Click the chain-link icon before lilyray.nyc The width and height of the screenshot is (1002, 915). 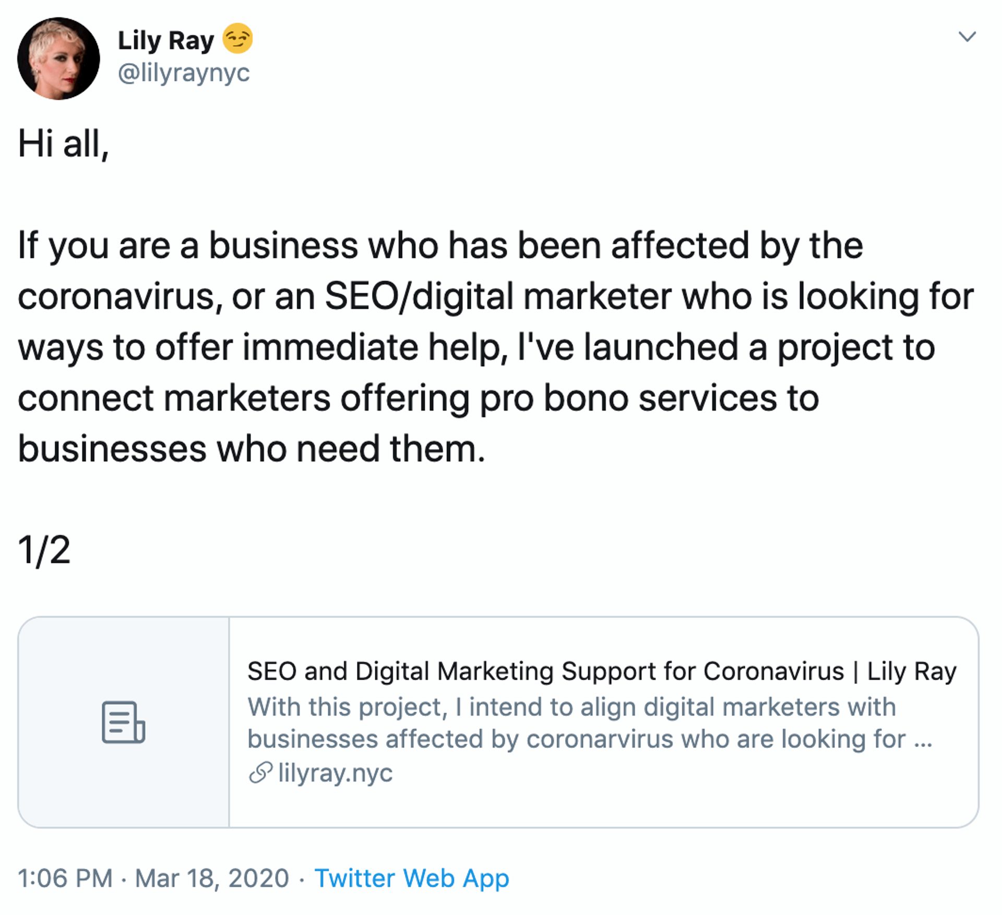[260, 773]
